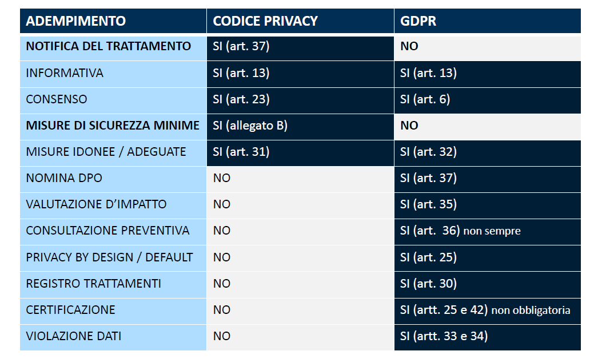Click the NOMINA DPO row label
This screenshot has height=359, width=594.
[64, 178]
